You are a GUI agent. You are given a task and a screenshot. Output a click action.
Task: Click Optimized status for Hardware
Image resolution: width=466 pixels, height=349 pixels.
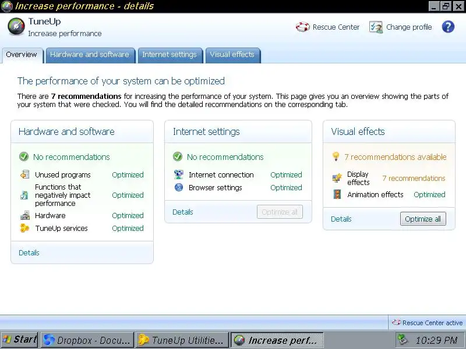point(128,215)
